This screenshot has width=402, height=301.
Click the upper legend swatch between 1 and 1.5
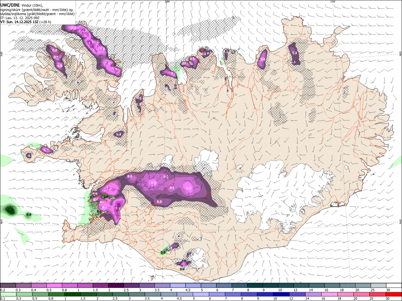(85, 285)
